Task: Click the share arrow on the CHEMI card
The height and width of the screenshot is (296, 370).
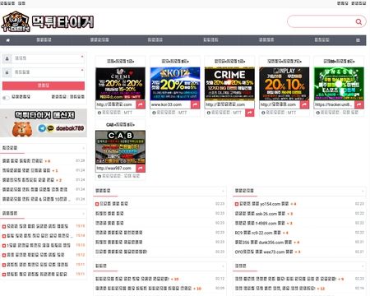Action: coord(141,104)
